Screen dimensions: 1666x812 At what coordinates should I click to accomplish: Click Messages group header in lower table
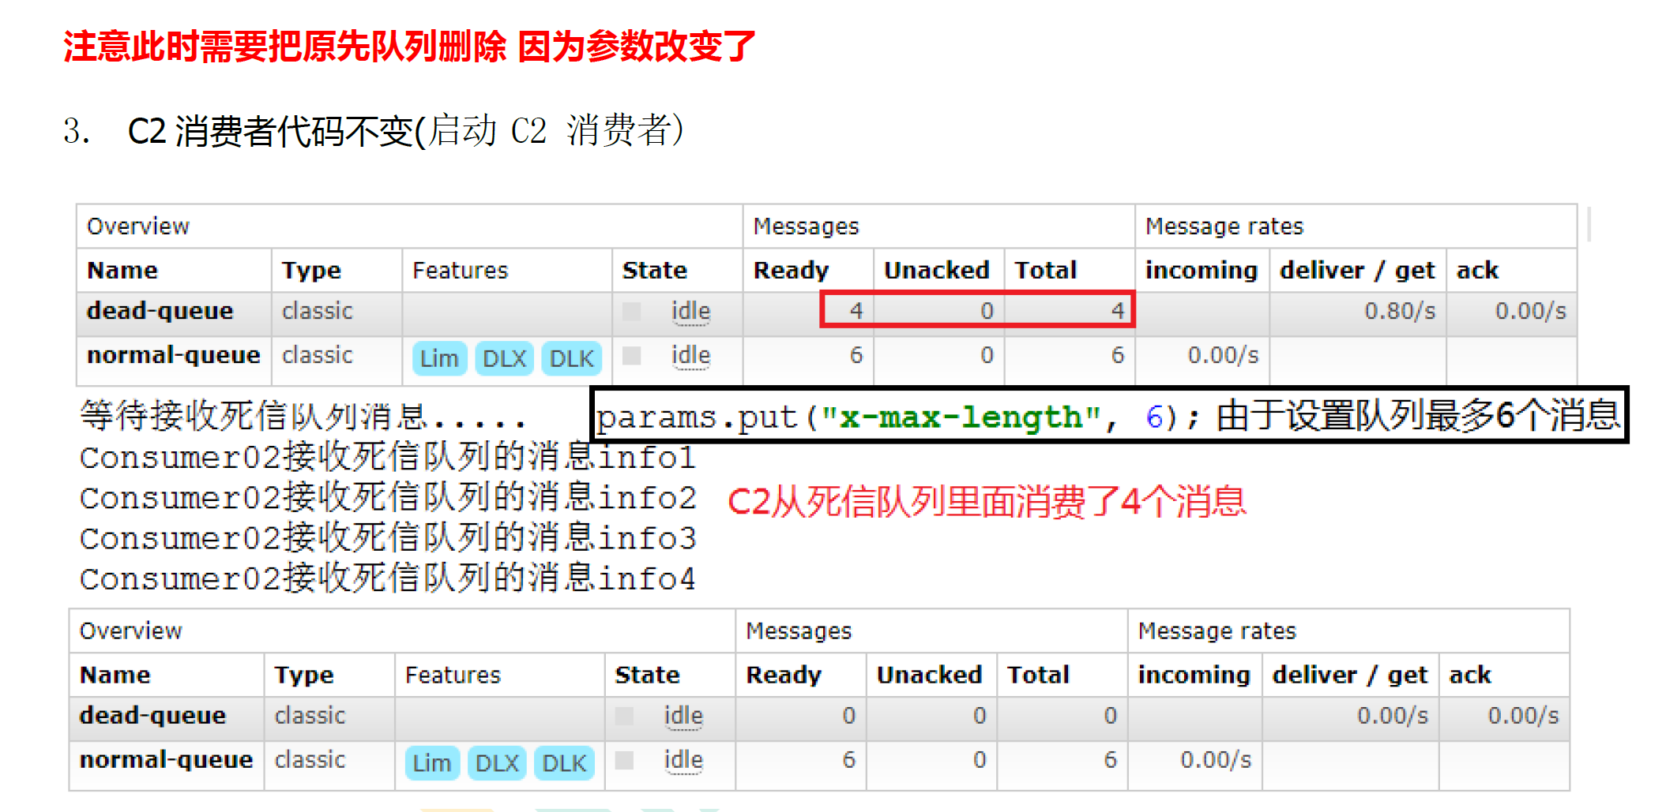pos(799,631)
